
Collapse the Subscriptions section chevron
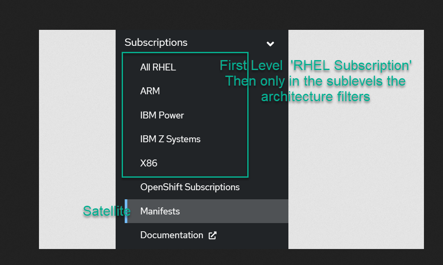pyautogui.click(x=270, y=43)
